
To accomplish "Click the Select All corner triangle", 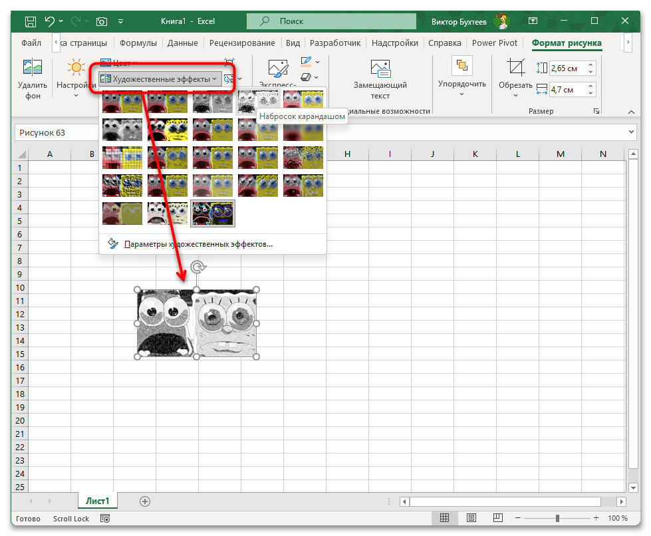I will tap(21, 154).
